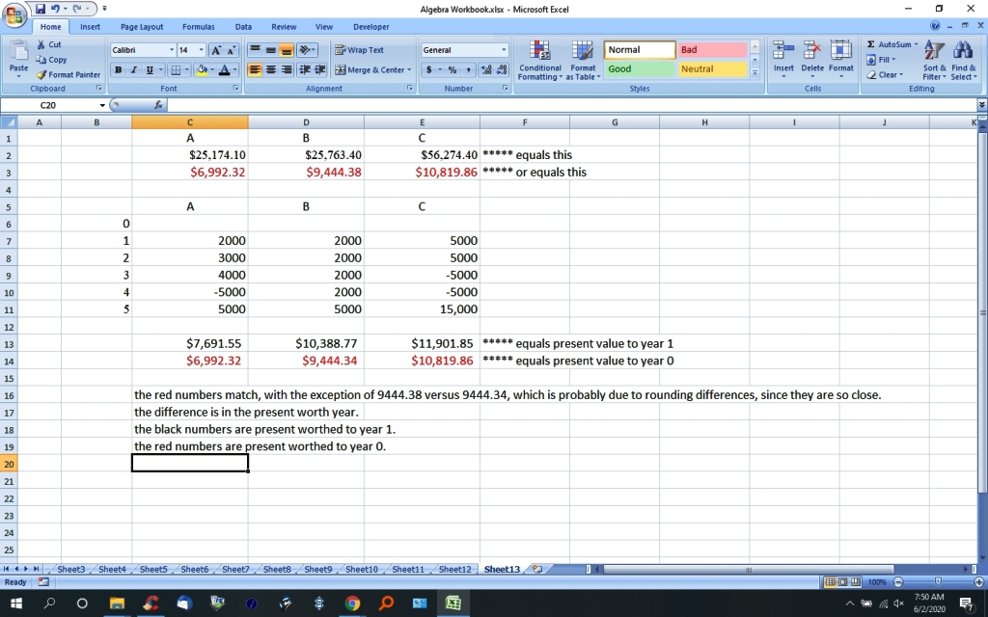Viewport: 988px width, 617px height.
Task: Open Find & Select menu
Action: 964,61
